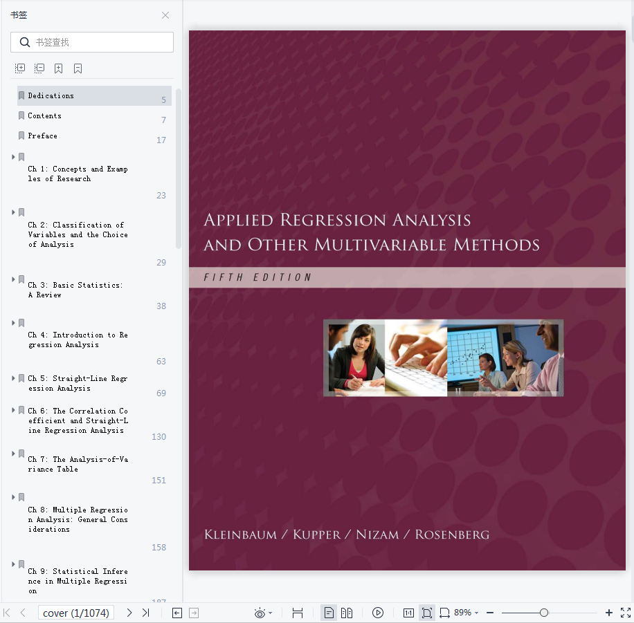The image size is (634, 623).
Task: Expand Ch 8 Multiple Regression bookmark
Action: [13, 497]
